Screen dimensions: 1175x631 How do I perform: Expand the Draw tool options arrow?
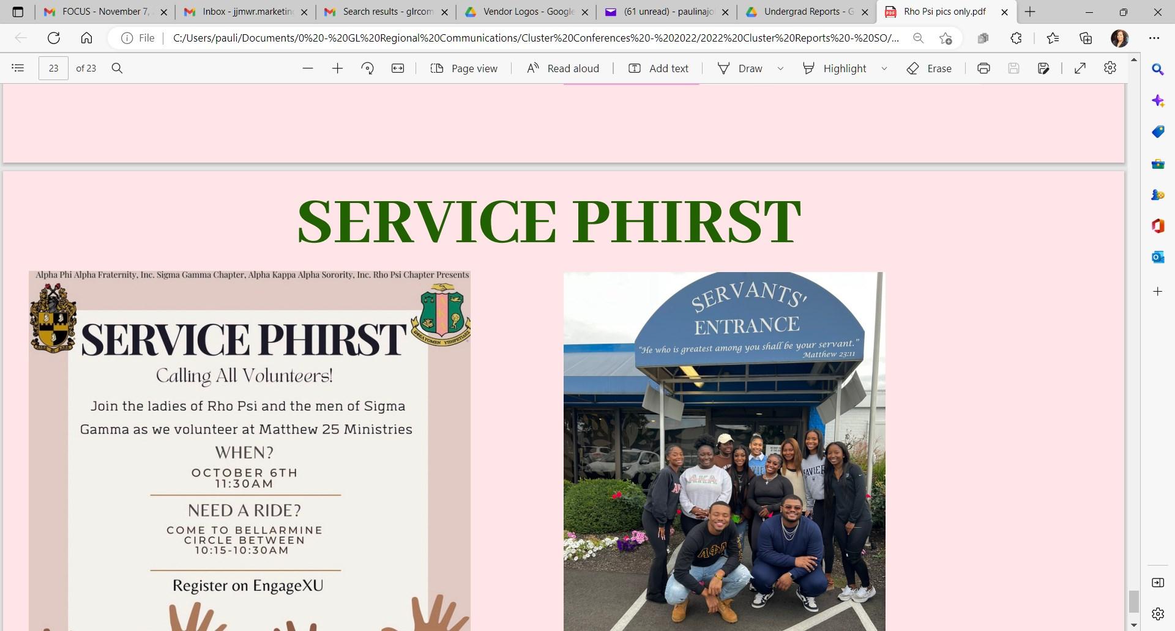pos(780,68)
